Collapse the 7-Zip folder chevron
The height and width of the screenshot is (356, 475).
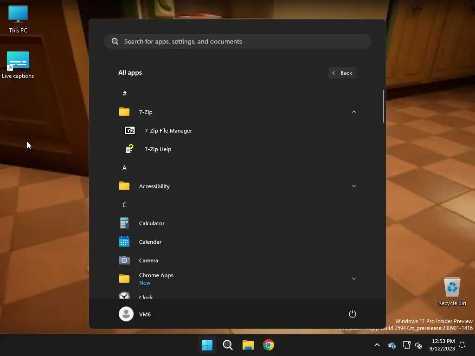click(353, 112)
